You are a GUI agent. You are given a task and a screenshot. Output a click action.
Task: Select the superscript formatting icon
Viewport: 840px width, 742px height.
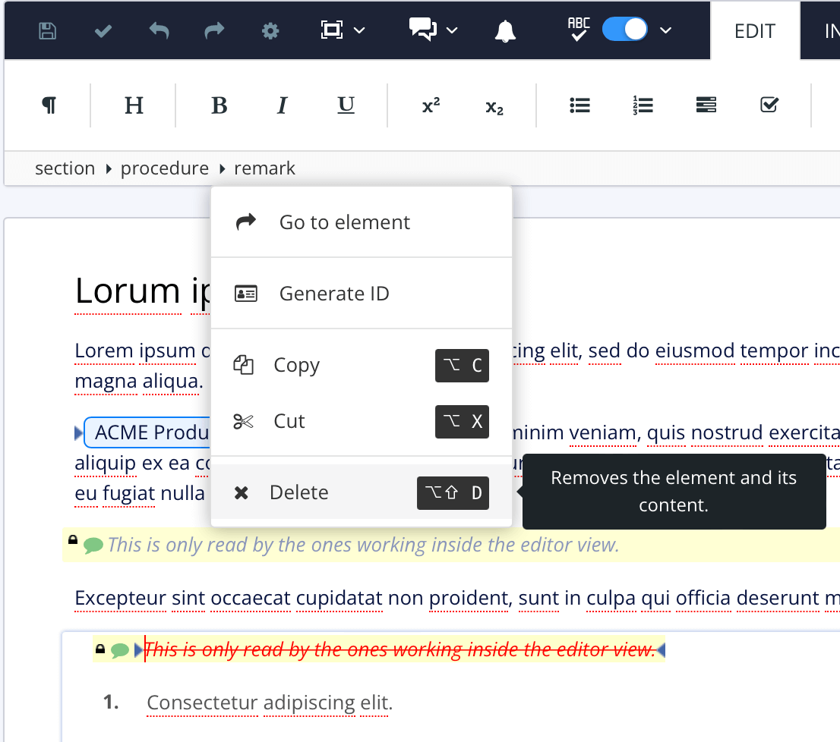click(431, 105)
